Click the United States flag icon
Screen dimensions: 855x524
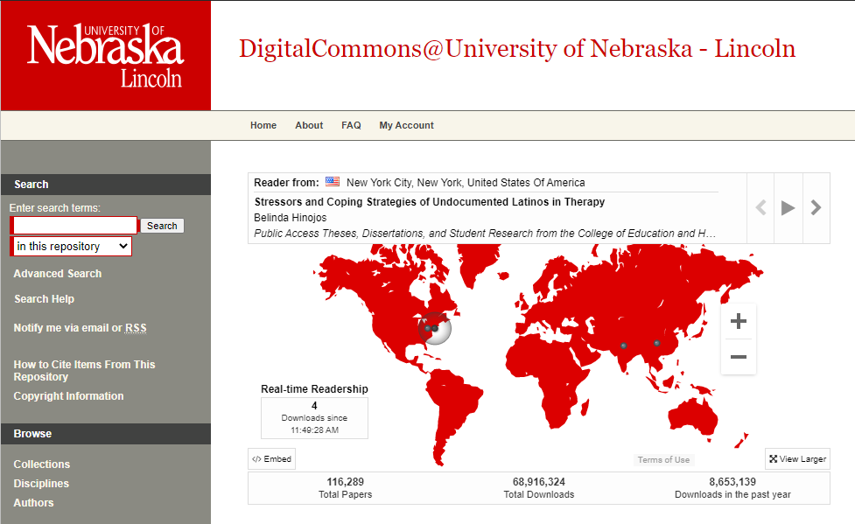click(333, 182)
